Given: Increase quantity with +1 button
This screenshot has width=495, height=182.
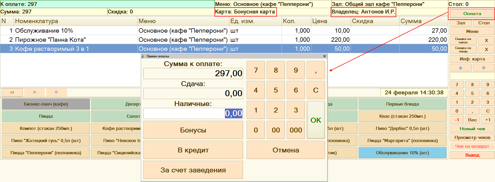Looking at the screenshot, I should (x=487, y=120).
